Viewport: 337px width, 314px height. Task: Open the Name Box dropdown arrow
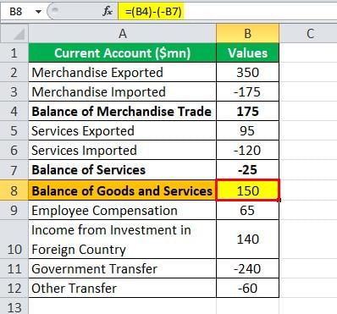coord(38,12)
